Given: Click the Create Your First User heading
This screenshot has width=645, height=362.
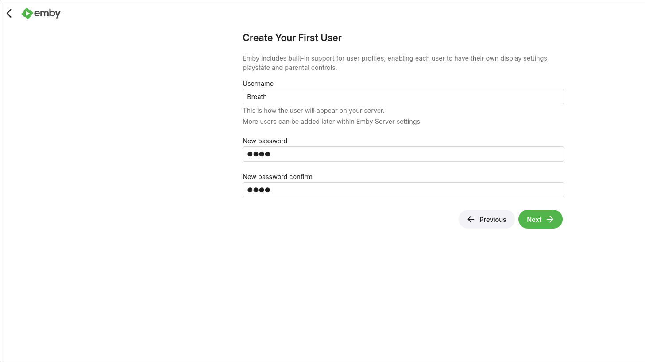Looking at the screenshot, I should [292, 38].
